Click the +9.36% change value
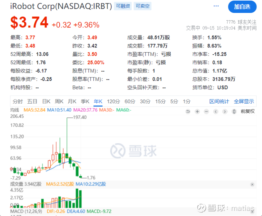The width and height of the screenshot is (262, 216). 86,25
